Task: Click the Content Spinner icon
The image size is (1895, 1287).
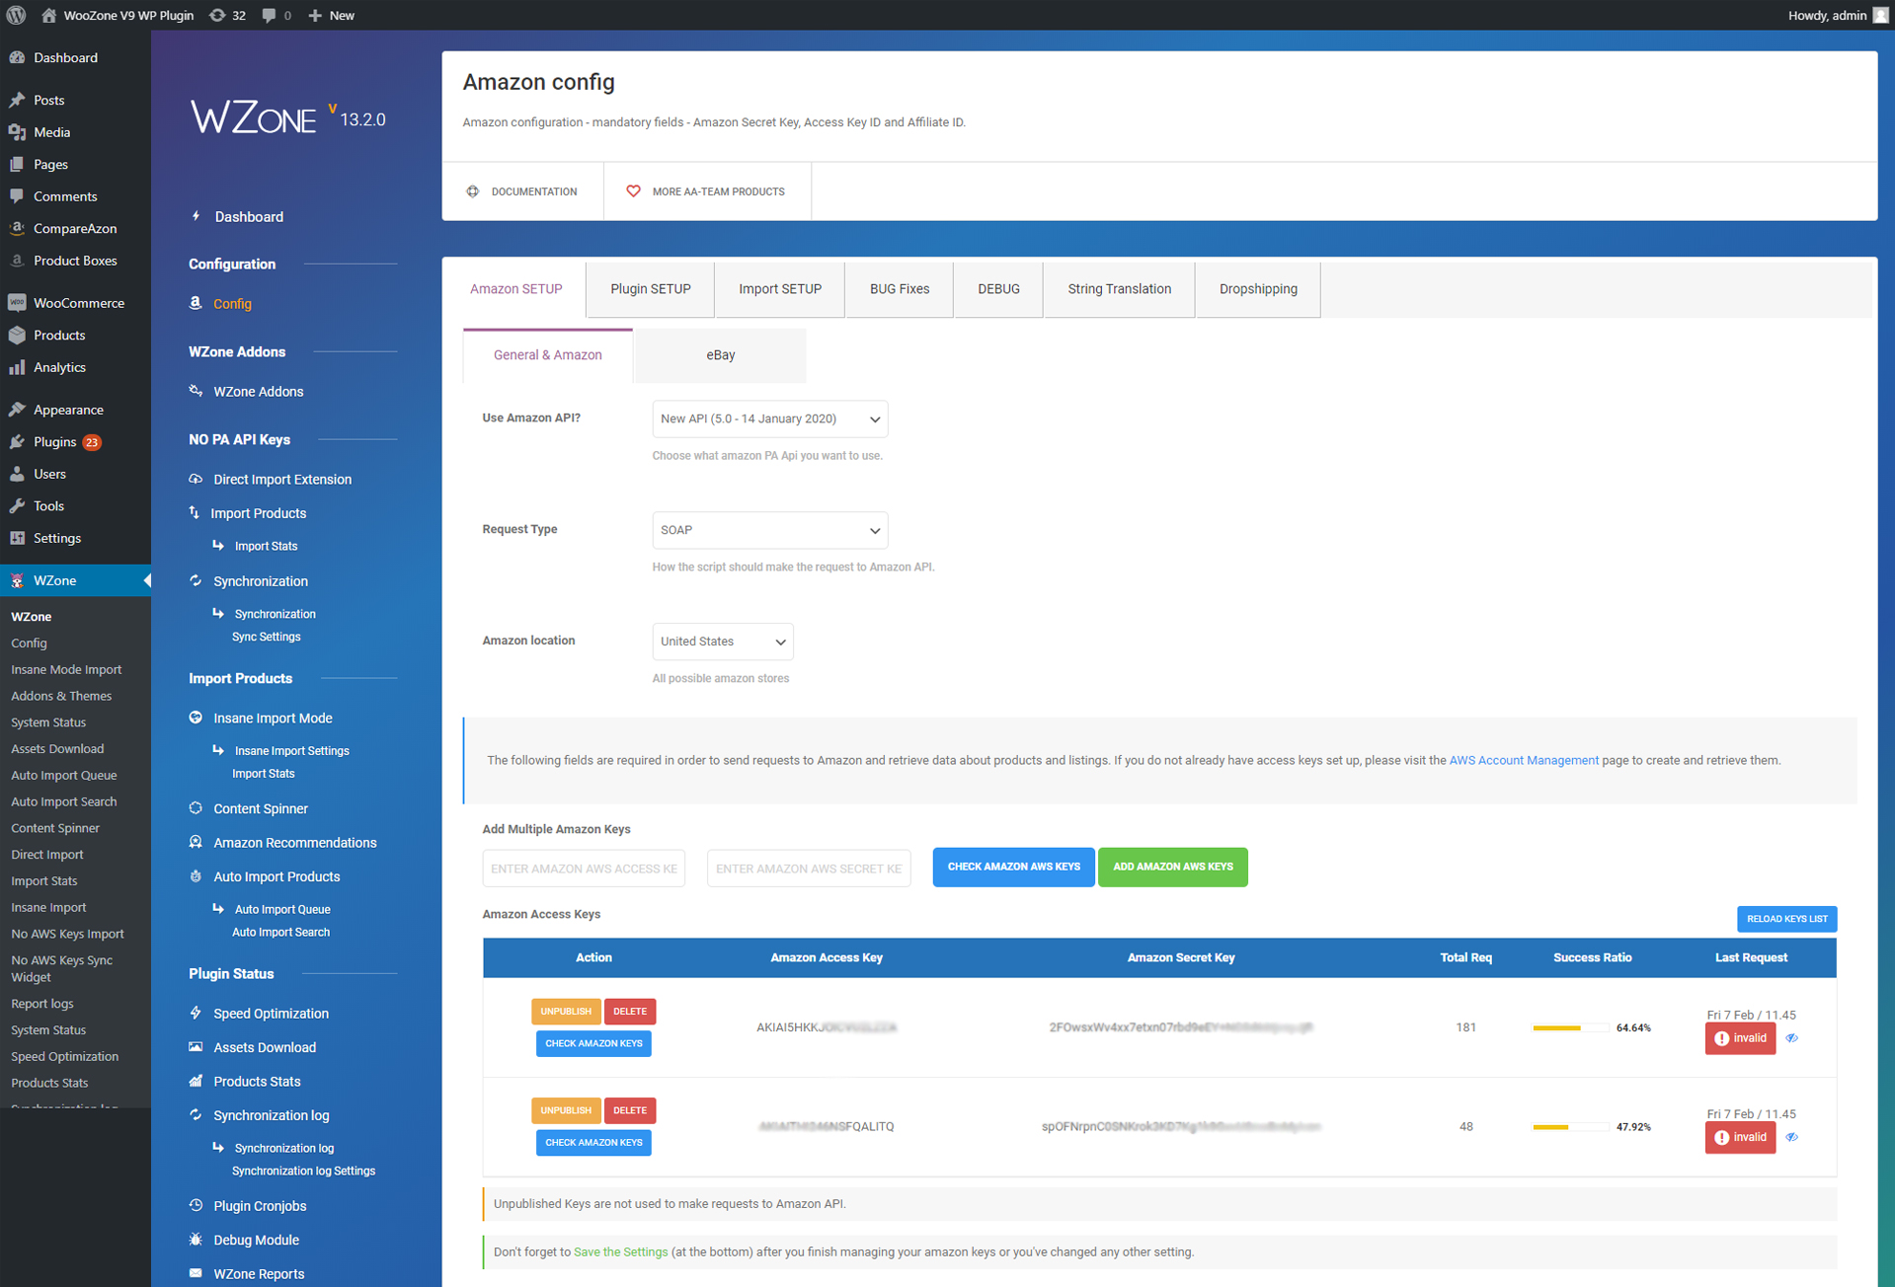Action: tap(196, 808)
